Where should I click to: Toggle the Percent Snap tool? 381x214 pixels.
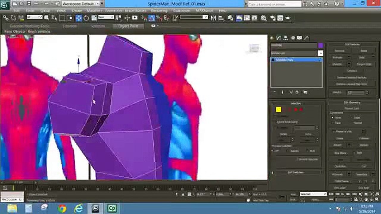coord(159,18)
